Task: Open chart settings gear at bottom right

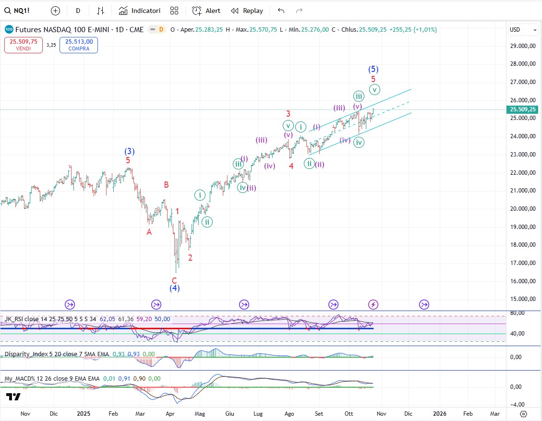Action: [523, 414]
